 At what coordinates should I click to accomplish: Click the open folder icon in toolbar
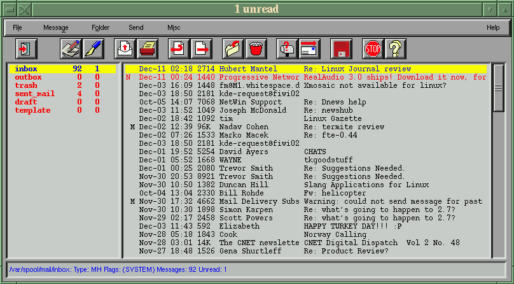click(233, 48)
